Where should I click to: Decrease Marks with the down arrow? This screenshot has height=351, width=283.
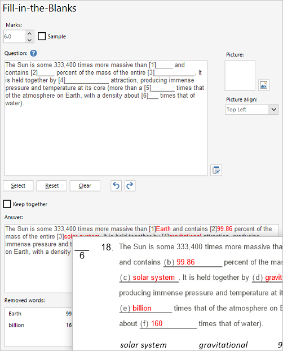29,40
